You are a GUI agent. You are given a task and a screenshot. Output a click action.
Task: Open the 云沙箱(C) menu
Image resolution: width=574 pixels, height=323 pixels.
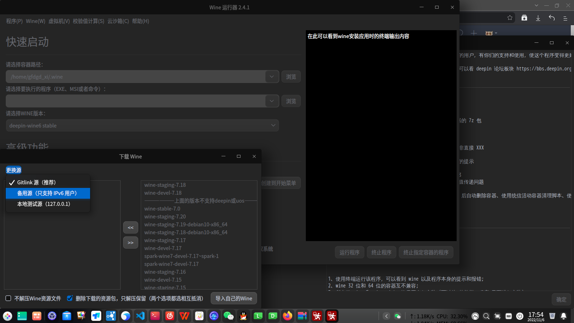118,21
